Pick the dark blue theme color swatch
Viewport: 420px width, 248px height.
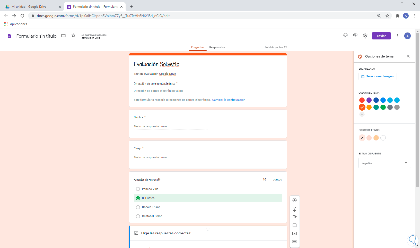(x=376, y=100)
